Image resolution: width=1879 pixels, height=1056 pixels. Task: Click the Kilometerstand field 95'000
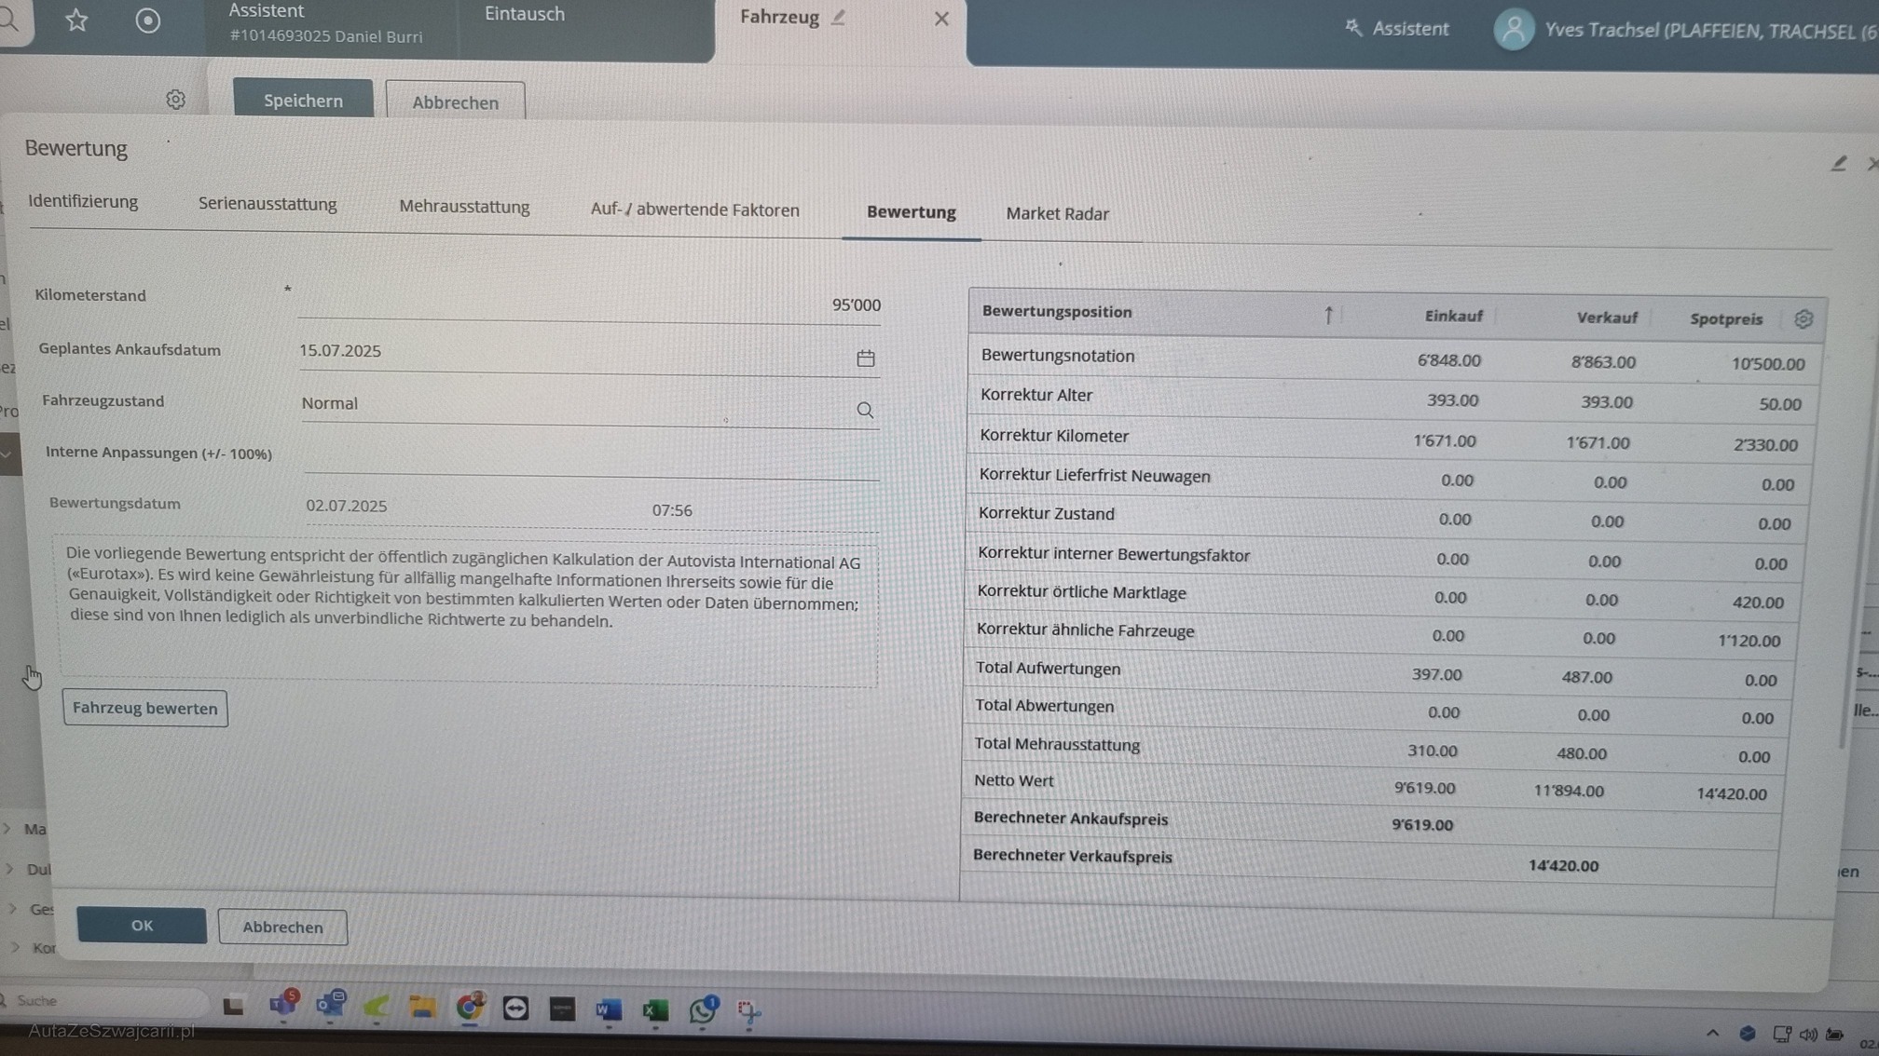point(589,305)
